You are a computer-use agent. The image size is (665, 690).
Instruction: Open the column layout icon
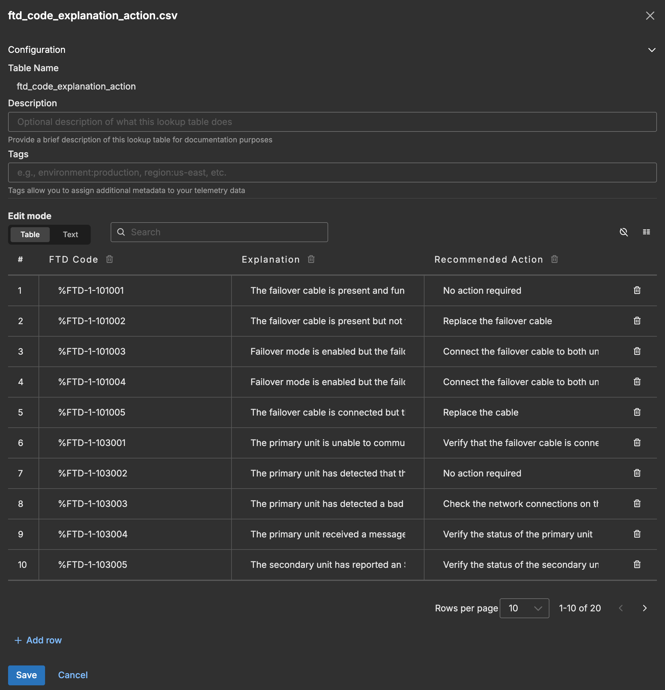(646, 232)
